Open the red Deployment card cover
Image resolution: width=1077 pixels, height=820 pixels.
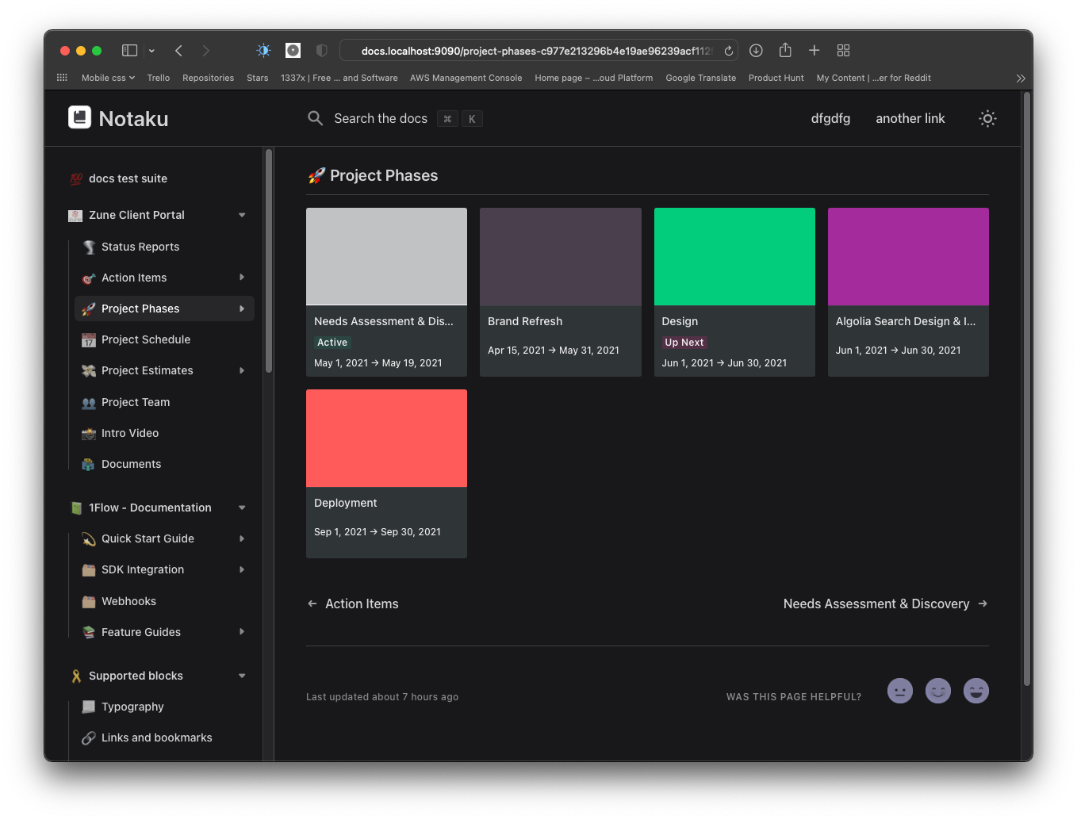coord(386,438)
